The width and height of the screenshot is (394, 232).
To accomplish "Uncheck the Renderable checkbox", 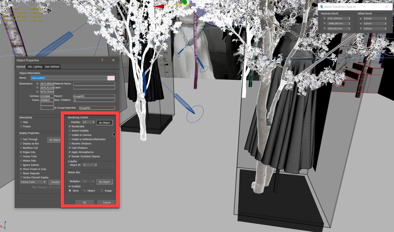I will click(x=70, y=126).
